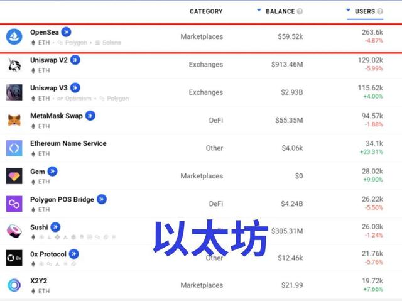Screen dimensions: 402x301
Task: Click the help icon beside USERS header
Action: 380,11
